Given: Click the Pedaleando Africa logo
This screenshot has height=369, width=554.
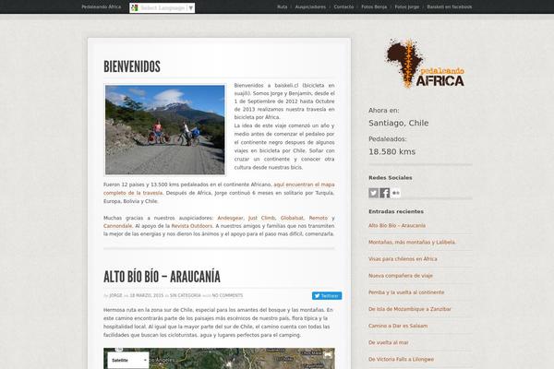Looking at the screenshot, I should coord(425,63).
